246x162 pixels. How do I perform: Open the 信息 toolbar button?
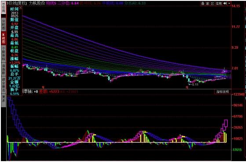click(219, 4)
